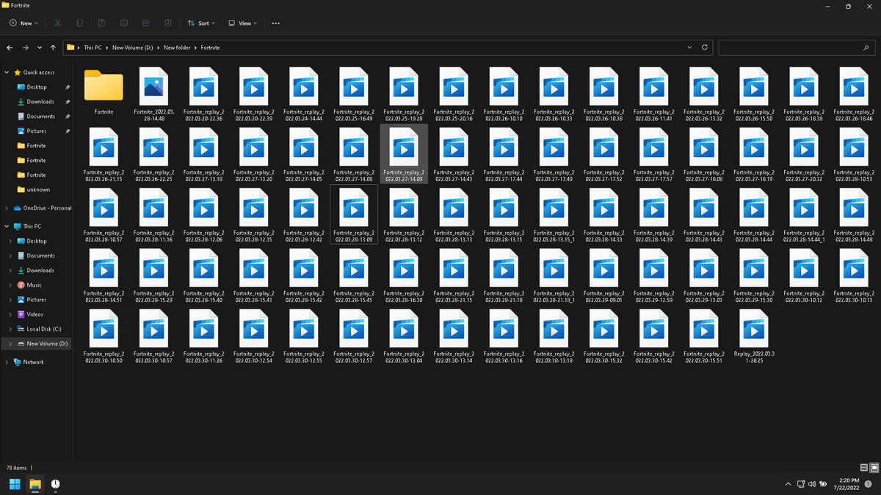Open the Clock app on taskbar

click(x=56, y=484)
